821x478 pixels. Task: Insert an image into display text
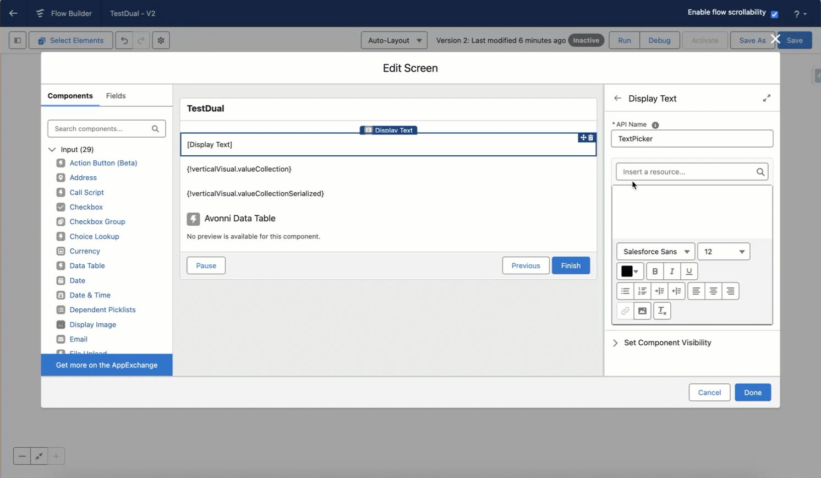click(642, 311)
